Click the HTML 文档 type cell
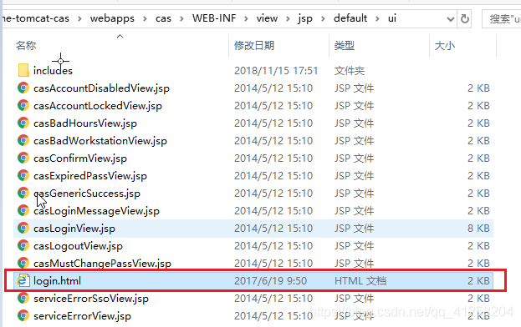 pos(360,281)
